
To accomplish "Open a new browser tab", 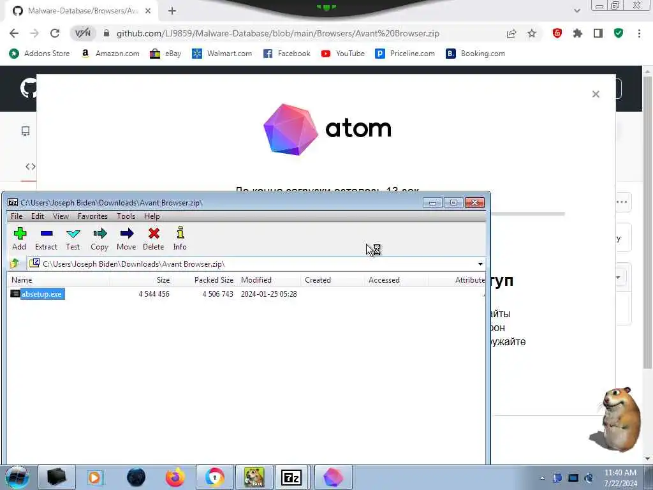I will (x=172, y=11).
